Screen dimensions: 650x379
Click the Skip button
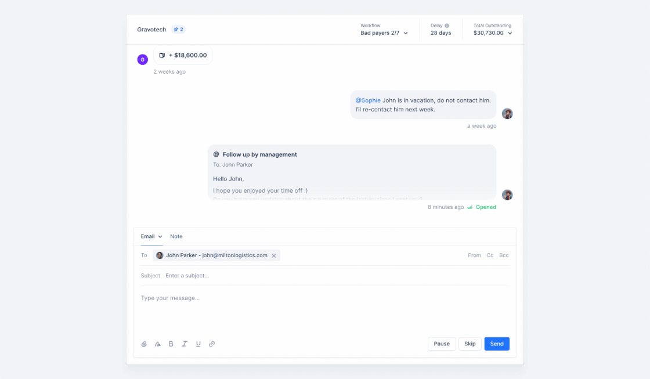[470, 344]
